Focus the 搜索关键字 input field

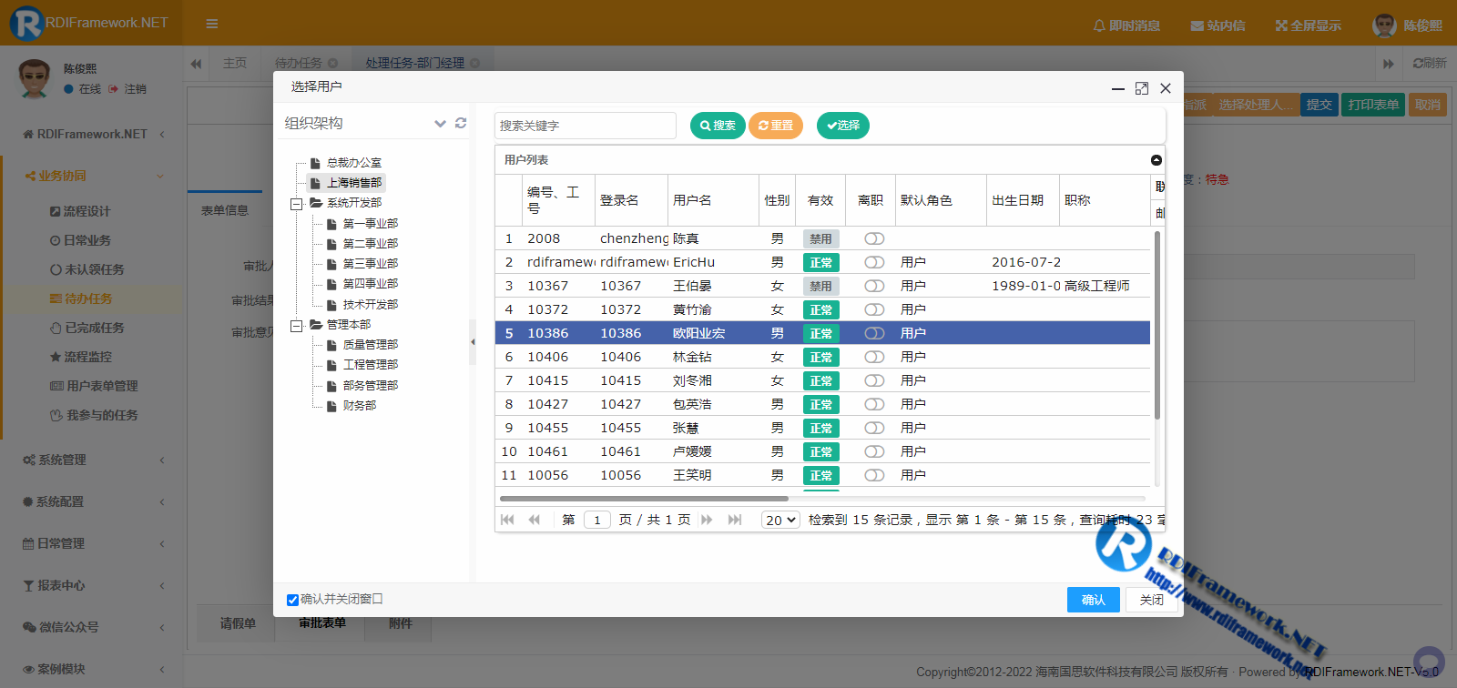586,126
